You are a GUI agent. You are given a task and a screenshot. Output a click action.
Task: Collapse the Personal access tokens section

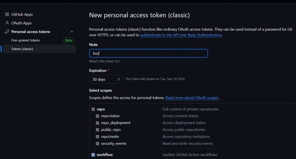tap(72, 32)
